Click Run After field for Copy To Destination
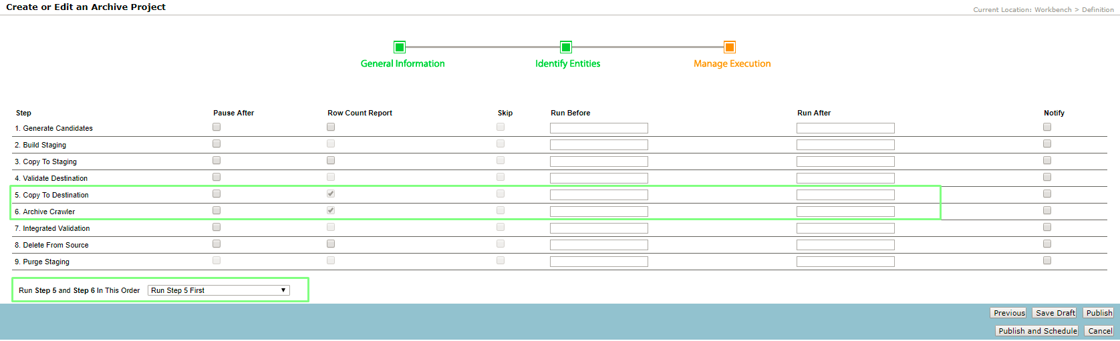This screenshot has height=341, width=1120. 845,195
